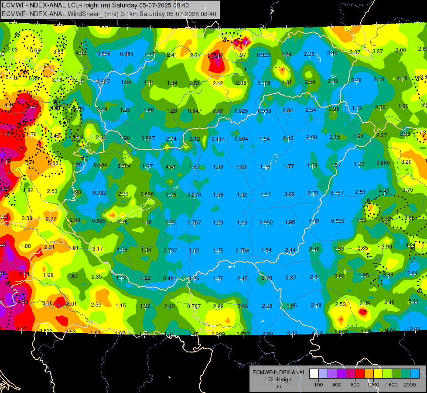
Task: Click the legend label 2000
Action: pyautogui.click(x=410, y=385)
